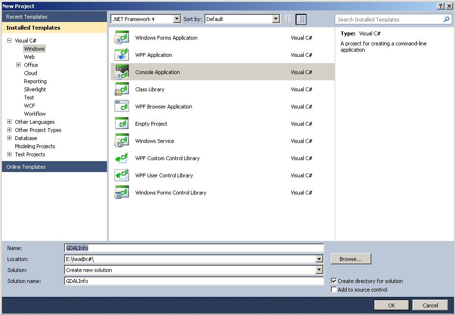Screen dimensions: 455x315
Task: Click the Windows Forms Control Library icon
Action: tap(122, 192)
